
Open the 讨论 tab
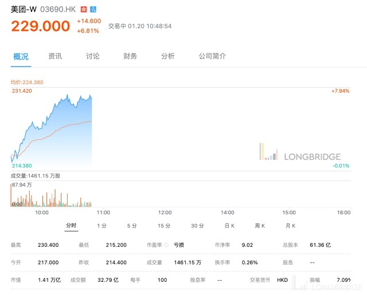click(x=93, y=56)
